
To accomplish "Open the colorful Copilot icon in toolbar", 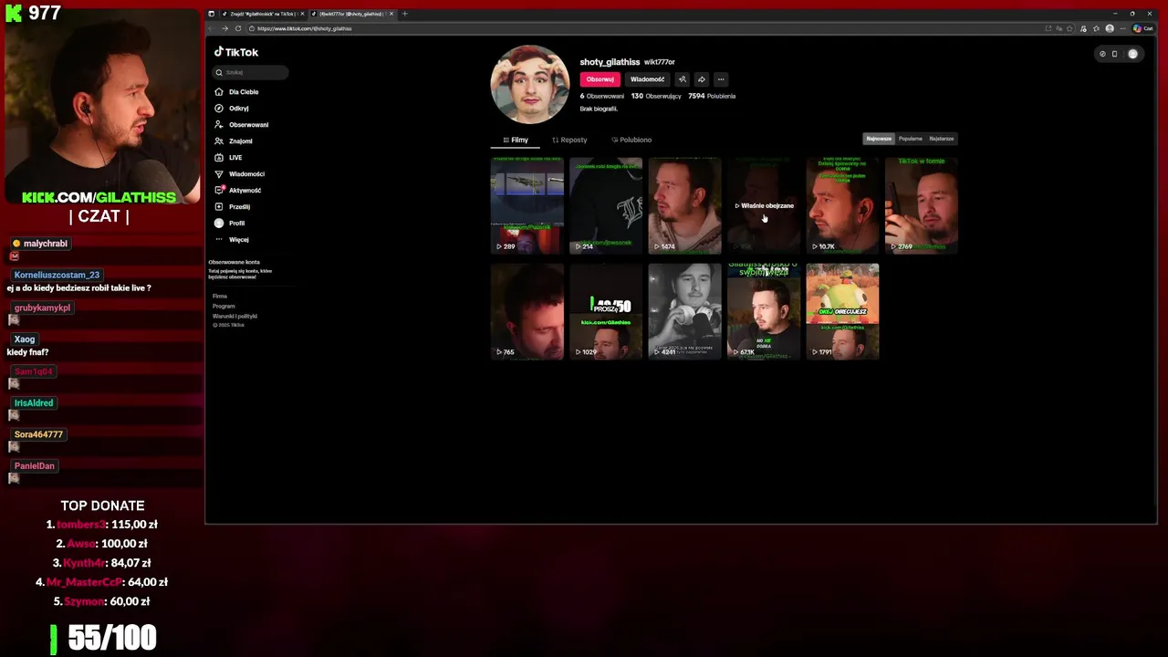I will click(1137, 28).
